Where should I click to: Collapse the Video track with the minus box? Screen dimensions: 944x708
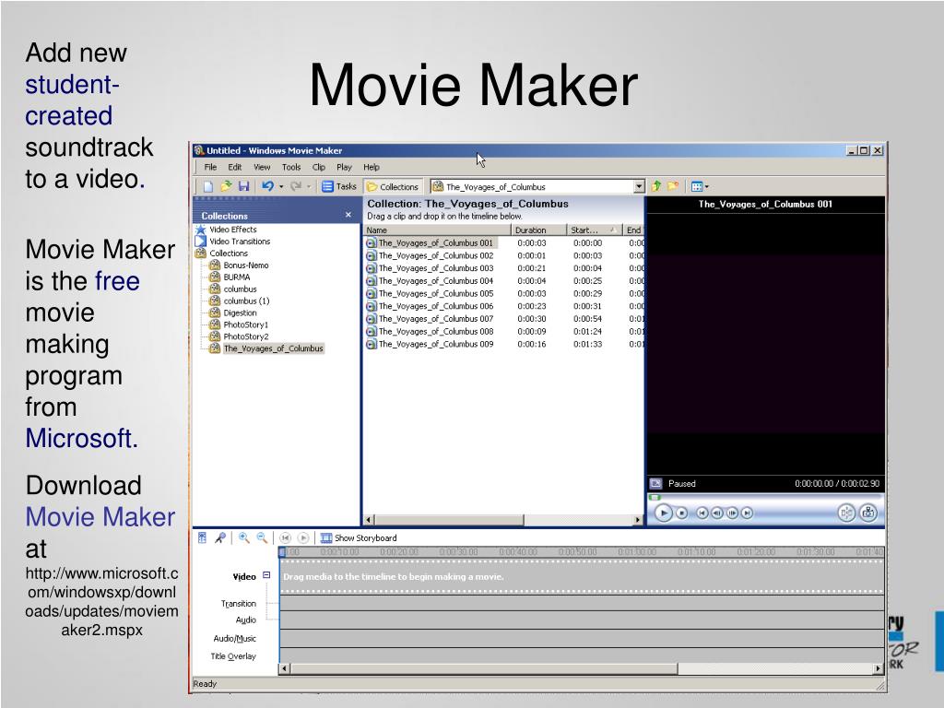pos(266,575)
